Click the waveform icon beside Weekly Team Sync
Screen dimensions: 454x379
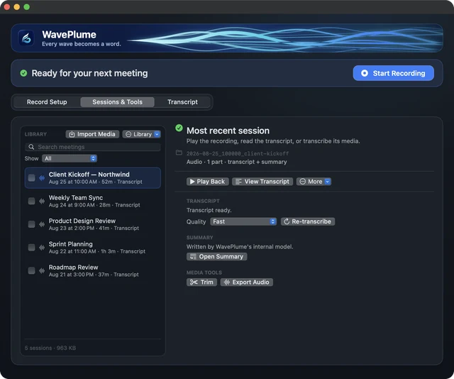42,201
